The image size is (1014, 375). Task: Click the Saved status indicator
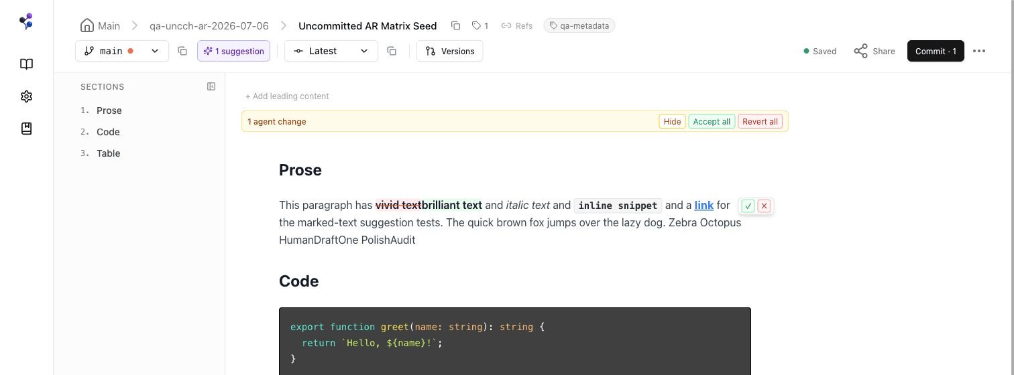pyautogui.click(x=820, y=51)
